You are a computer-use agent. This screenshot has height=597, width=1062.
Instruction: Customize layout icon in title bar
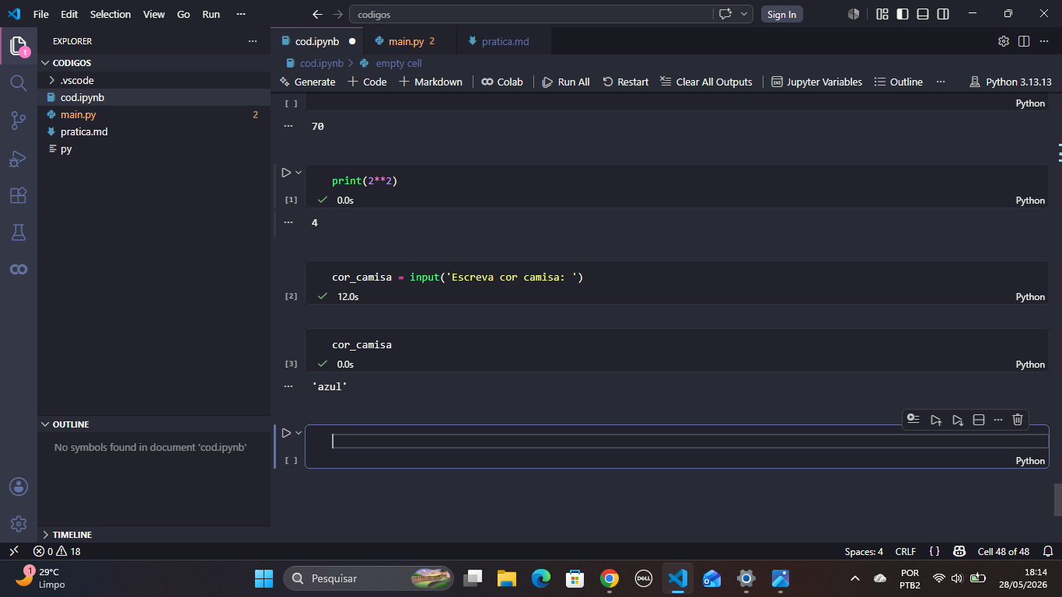tap(882, 14)
